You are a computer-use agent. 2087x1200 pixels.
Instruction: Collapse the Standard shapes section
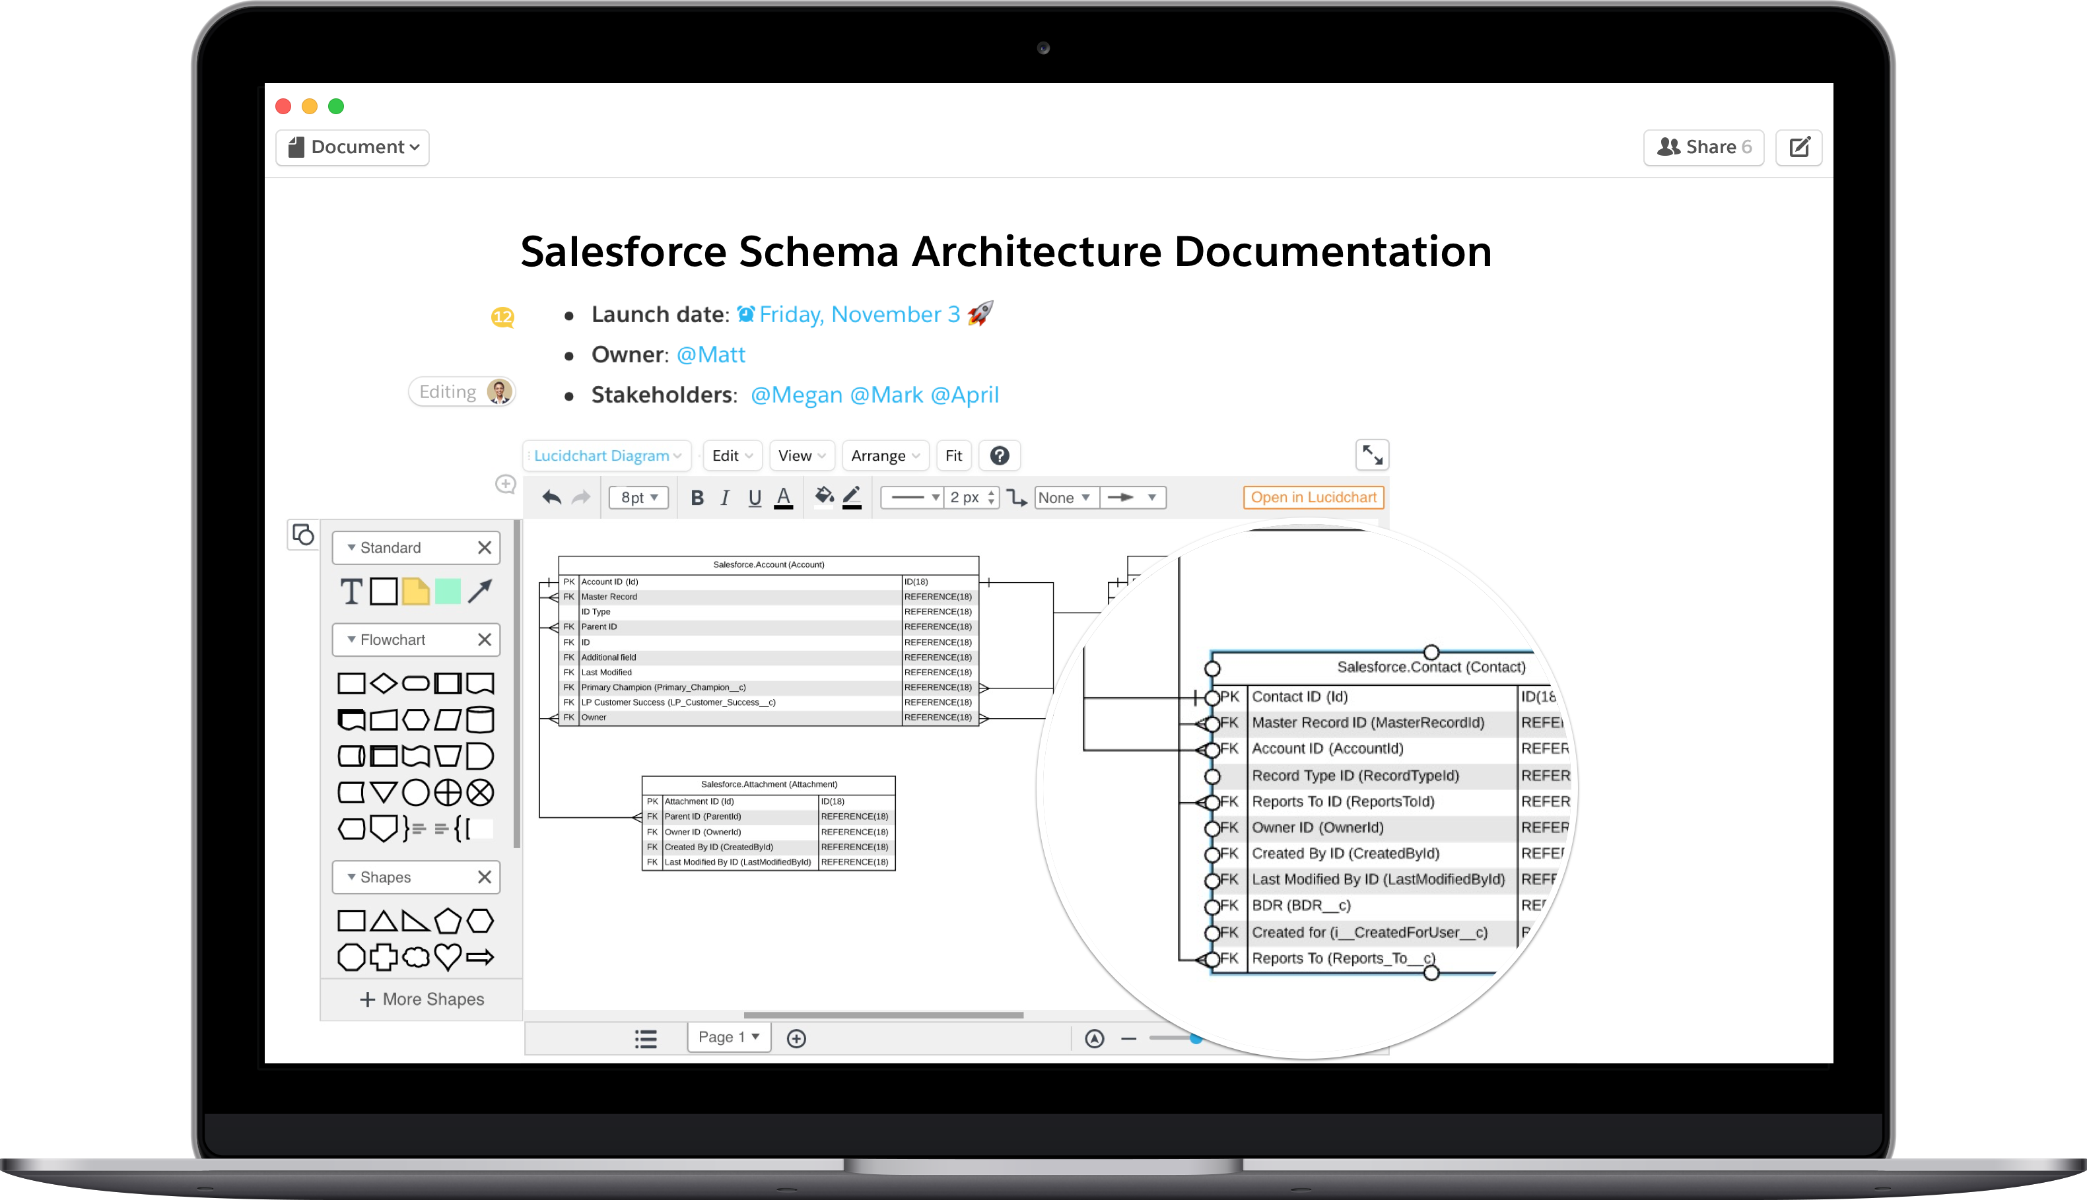pyautogui.click(x=351, y=548)
